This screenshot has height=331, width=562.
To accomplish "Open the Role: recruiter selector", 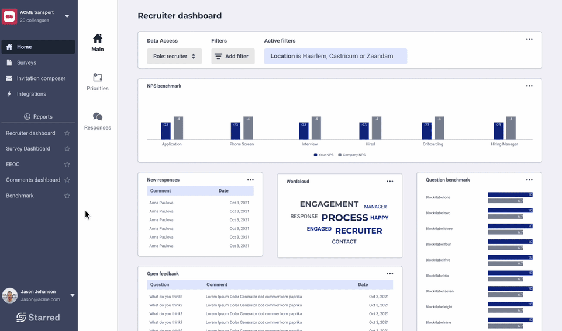I will tap(174, 56).
